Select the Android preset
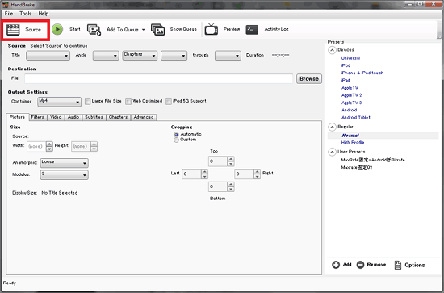Screen dimensions: 444x293 coord(349,110)
